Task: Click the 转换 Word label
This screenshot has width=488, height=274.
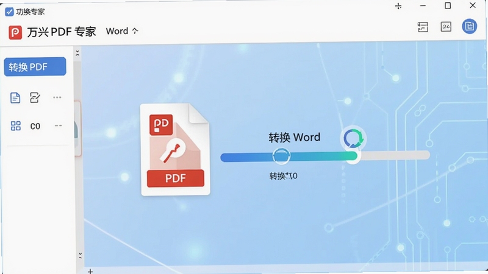Action: coord(295,138)
